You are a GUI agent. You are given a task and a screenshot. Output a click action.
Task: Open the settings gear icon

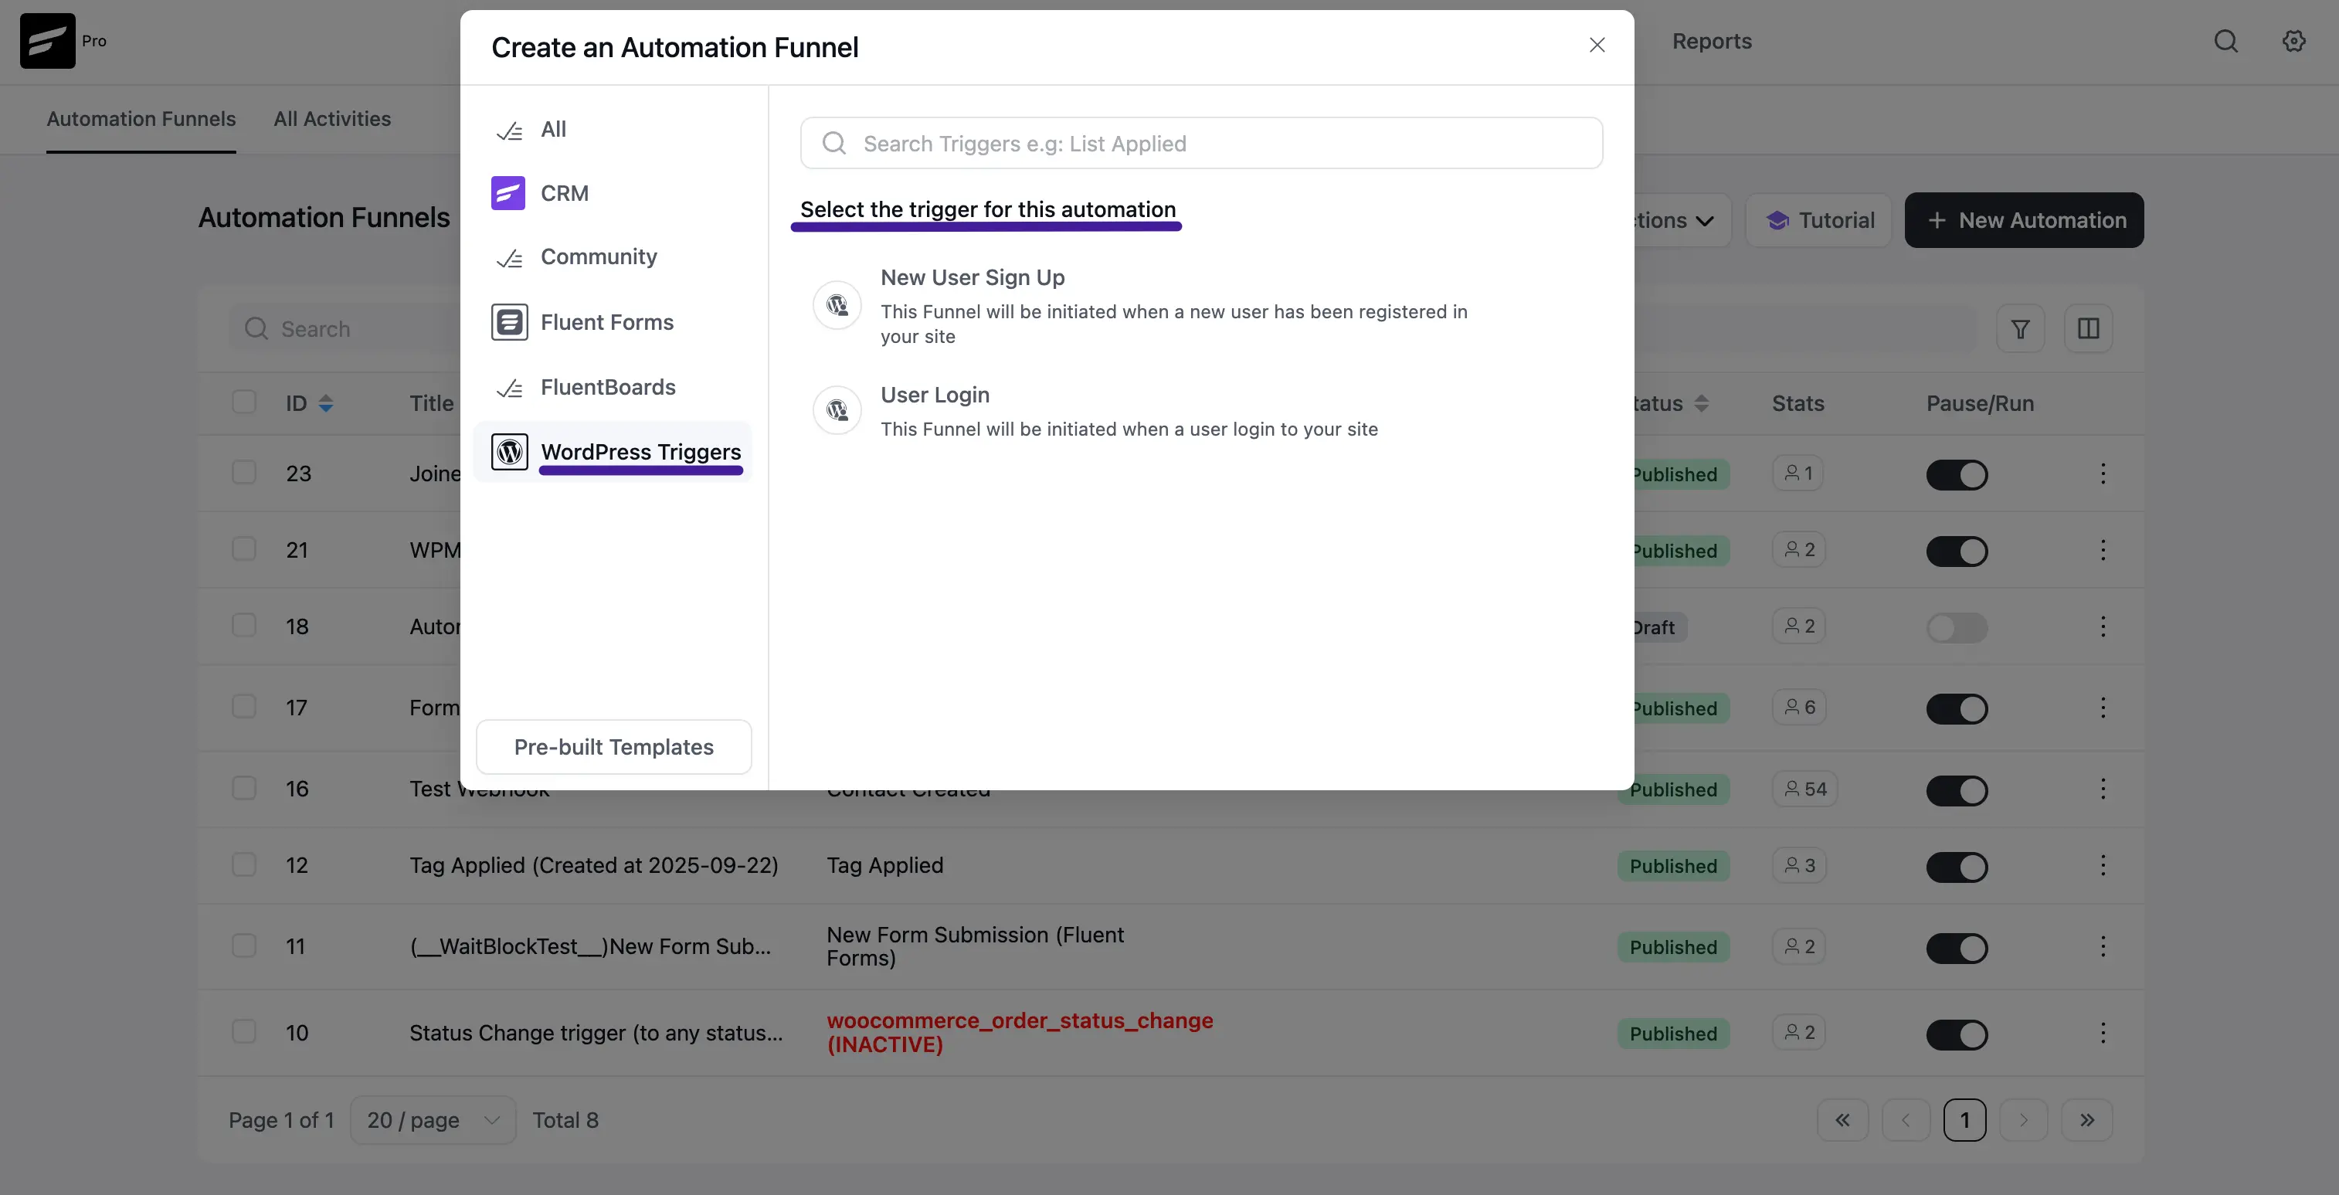[2293, 41]
